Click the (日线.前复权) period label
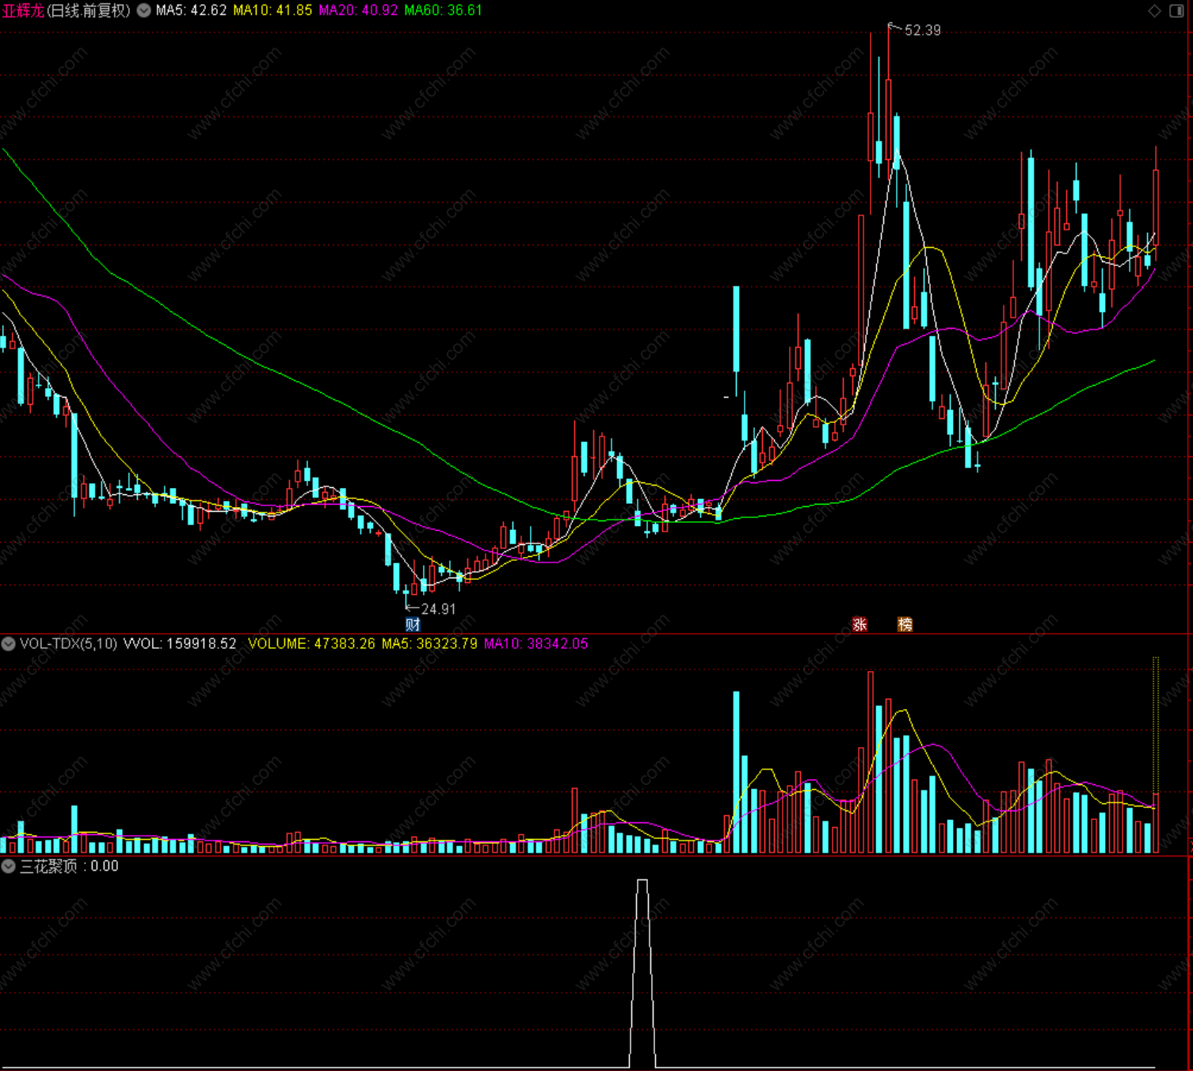The width and height of the screenshot is (1193, 1071). coord(89,10)
